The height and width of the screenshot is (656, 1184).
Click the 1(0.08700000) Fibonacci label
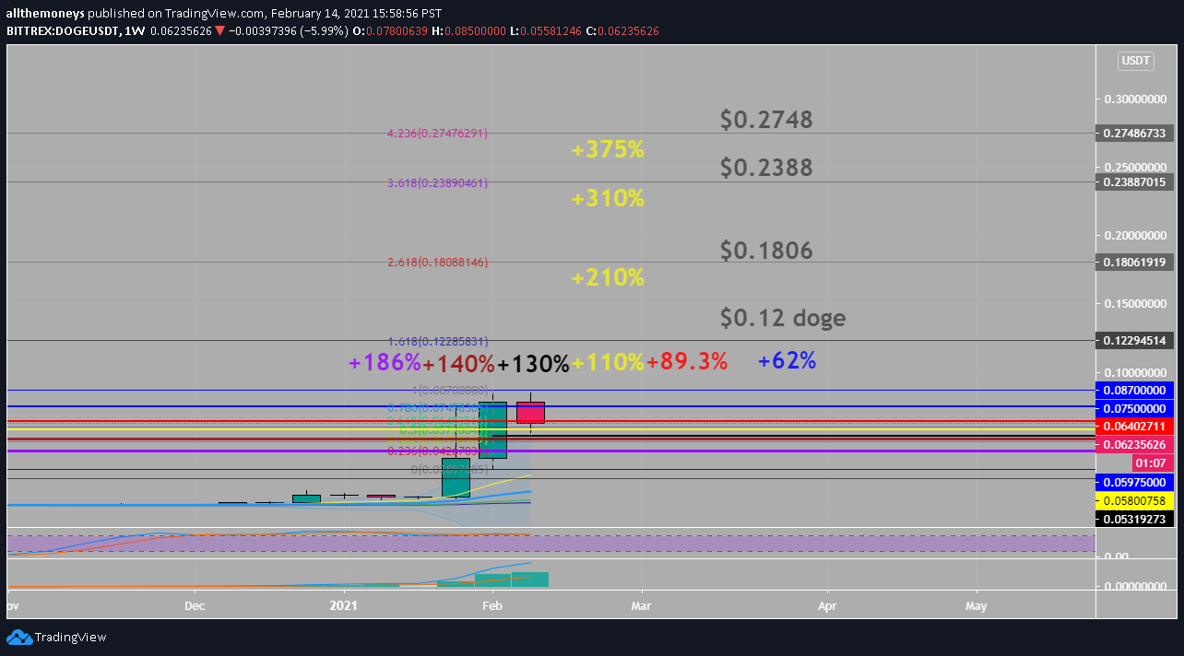coord(449,391)
